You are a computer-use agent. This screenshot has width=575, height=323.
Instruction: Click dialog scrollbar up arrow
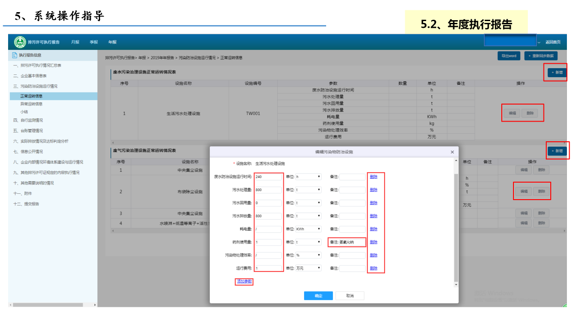tap(456, 161)
